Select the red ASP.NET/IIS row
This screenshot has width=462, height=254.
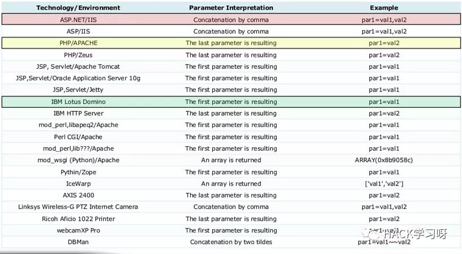click(x=231, y=20)
